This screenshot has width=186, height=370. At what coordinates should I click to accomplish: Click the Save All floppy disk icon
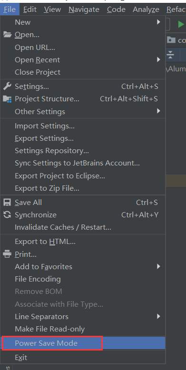coord(7,203)
